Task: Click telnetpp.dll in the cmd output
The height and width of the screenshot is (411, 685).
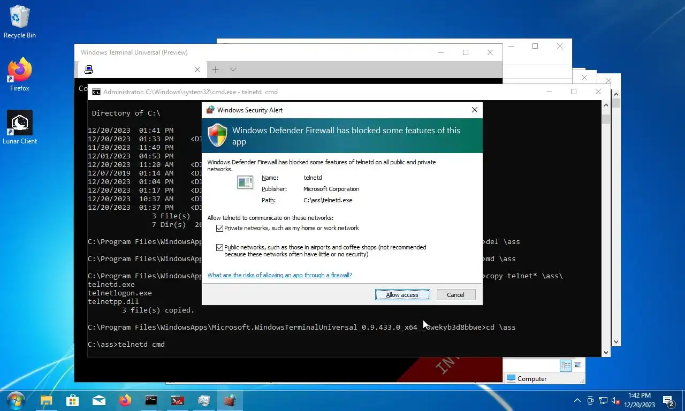Action: pos(113,302)
